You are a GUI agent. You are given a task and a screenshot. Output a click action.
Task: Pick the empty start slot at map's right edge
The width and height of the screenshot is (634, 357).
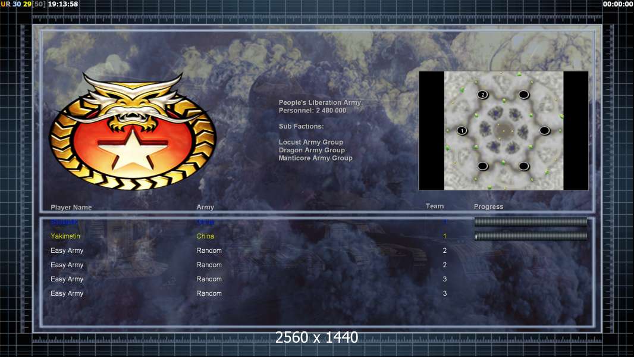(545, 130)
